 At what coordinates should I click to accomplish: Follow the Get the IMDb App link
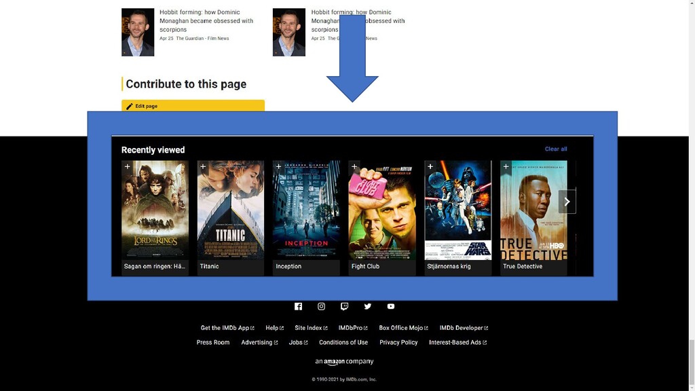pos(227,328)
